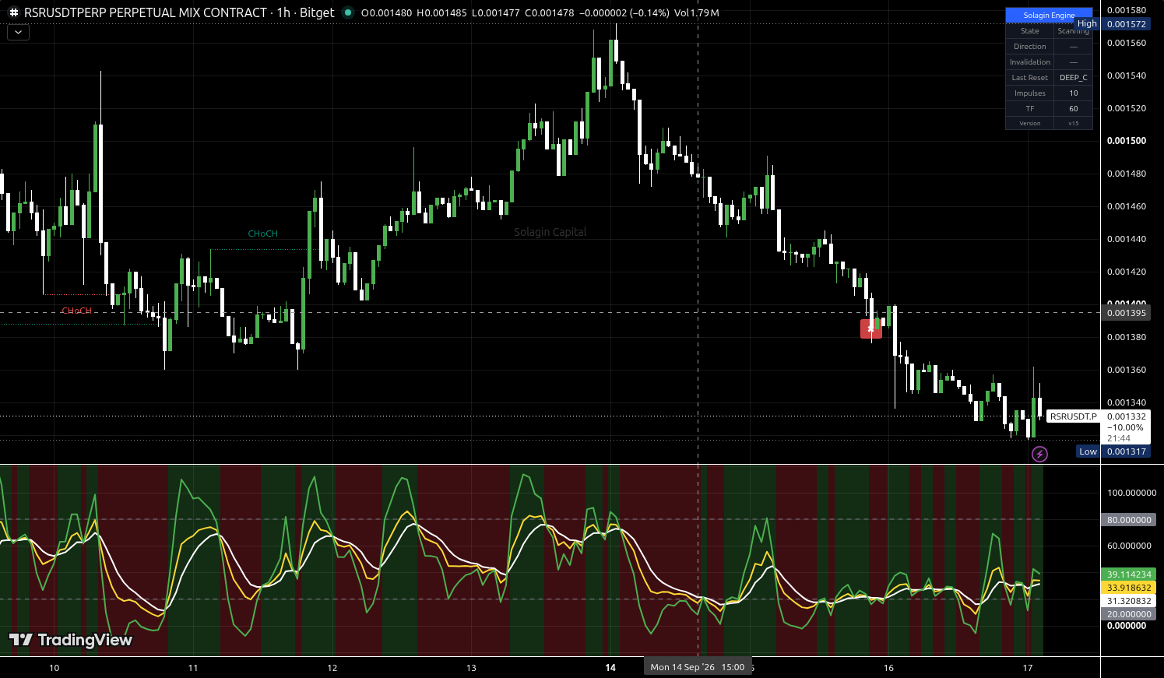Click the crosshair price label 0.001395
Screen dimensions: 1164x678
(x=1127, y=313)
